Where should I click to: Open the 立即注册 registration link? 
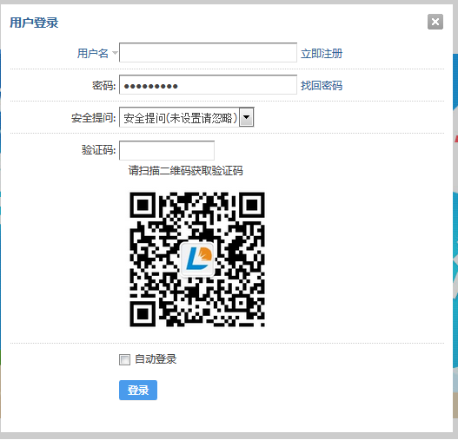pos(322,54)
